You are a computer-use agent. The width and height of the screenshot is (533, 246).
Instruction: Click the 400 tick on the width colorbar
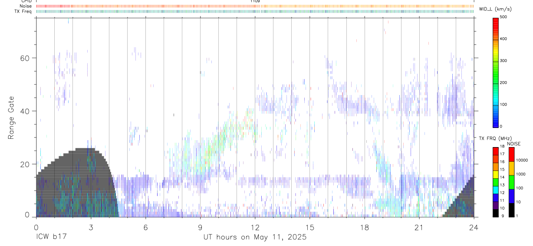(x=503, y=39)
